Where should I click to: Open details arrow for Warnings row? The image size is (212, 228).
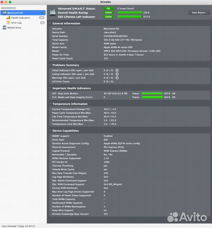[x=117, y=78]
